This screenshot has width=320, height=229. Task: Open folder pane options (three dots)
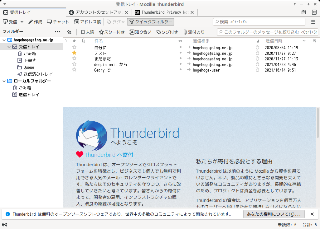pyautogui.click(x=57, y=32)
